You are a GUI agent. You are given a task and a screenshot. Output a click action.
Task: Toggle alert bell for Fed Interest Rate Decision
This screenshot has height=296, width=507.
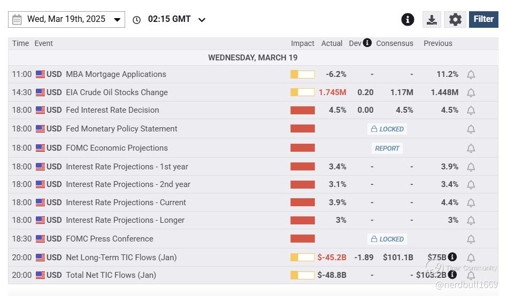pyautogui.click(x=471, y=111)
